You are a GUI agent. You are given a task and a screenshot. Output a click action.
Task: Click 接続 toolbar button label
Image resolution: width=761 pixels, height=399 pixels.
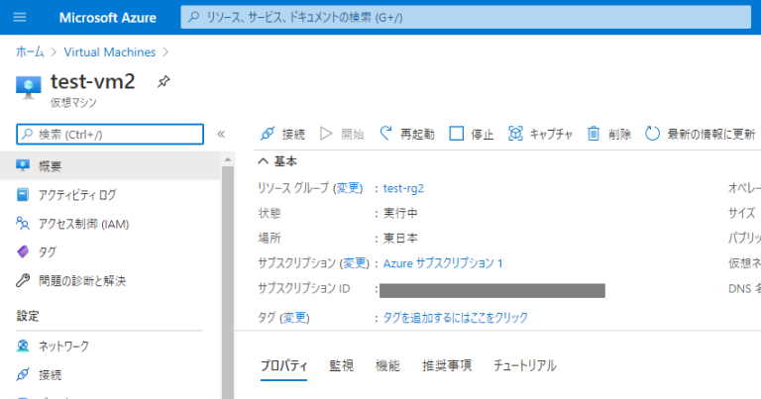click(x=293, y=135)
